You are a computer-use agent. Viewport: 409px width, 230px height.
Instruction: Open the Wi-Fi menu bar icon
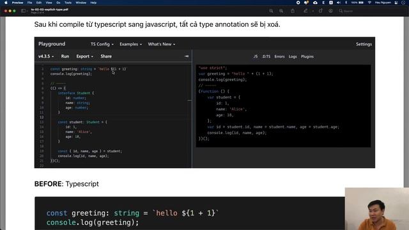coord(369,3)
